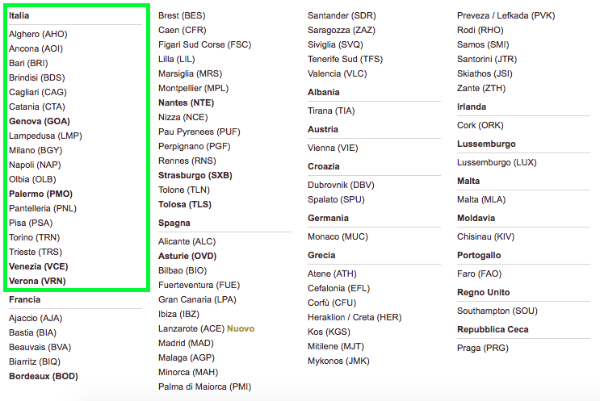Select Venezia (VCE) airport
The height and width of the screenshot is (401, 600).
tap(39, 266)
